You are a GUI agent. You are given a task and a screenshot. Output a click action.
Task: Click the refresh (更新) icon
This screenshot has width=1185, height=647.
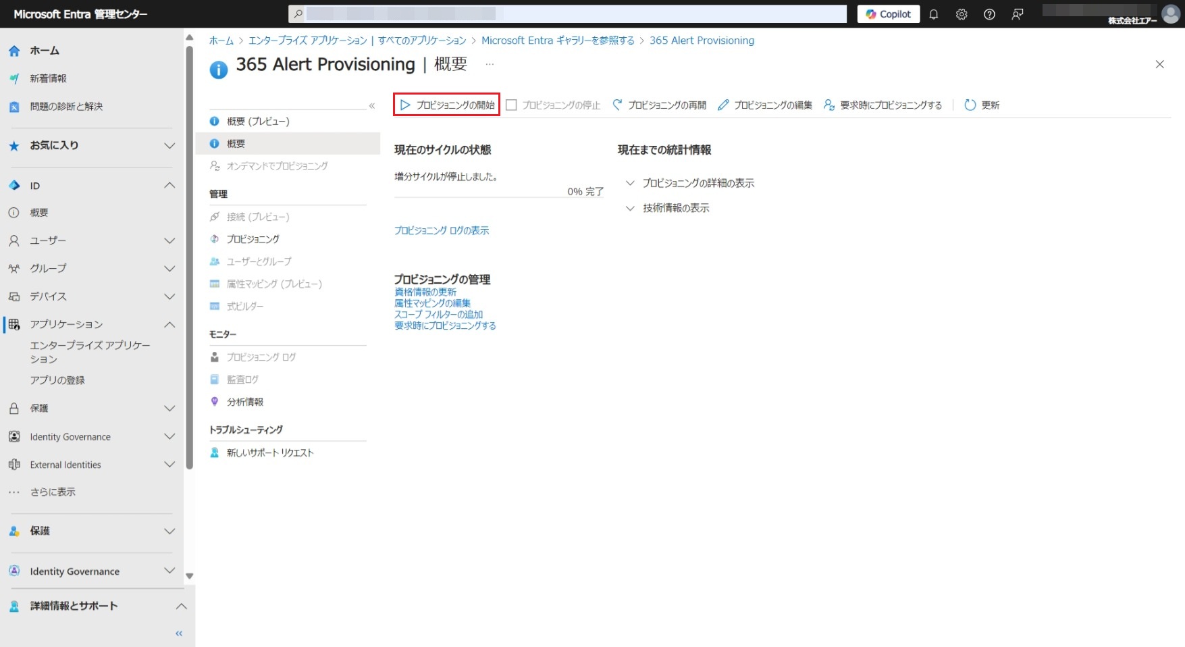[x=970, y=105]
